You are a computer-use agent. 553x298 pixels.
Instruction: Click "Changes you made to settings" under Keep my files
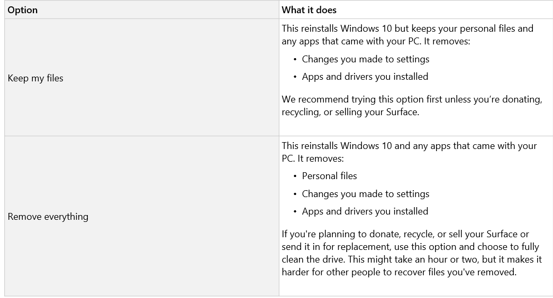[x=365, y=59]
